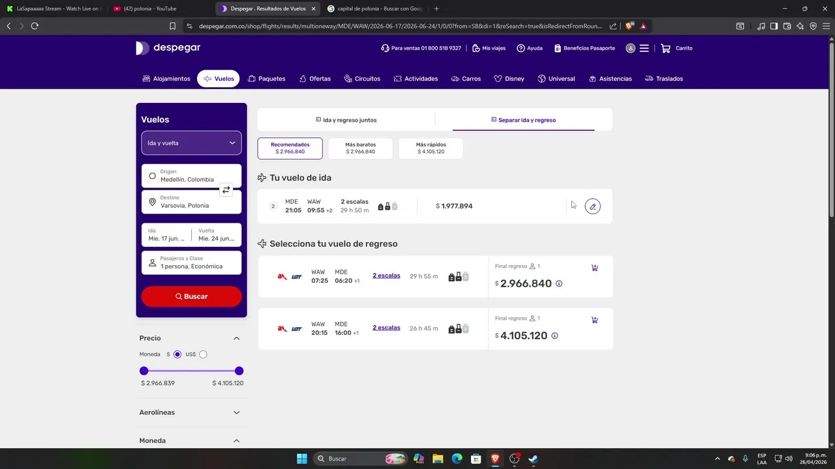Open Mis viajes in the header
The width and height of the screenshot is (835, 469).
(x=489, y=48)
